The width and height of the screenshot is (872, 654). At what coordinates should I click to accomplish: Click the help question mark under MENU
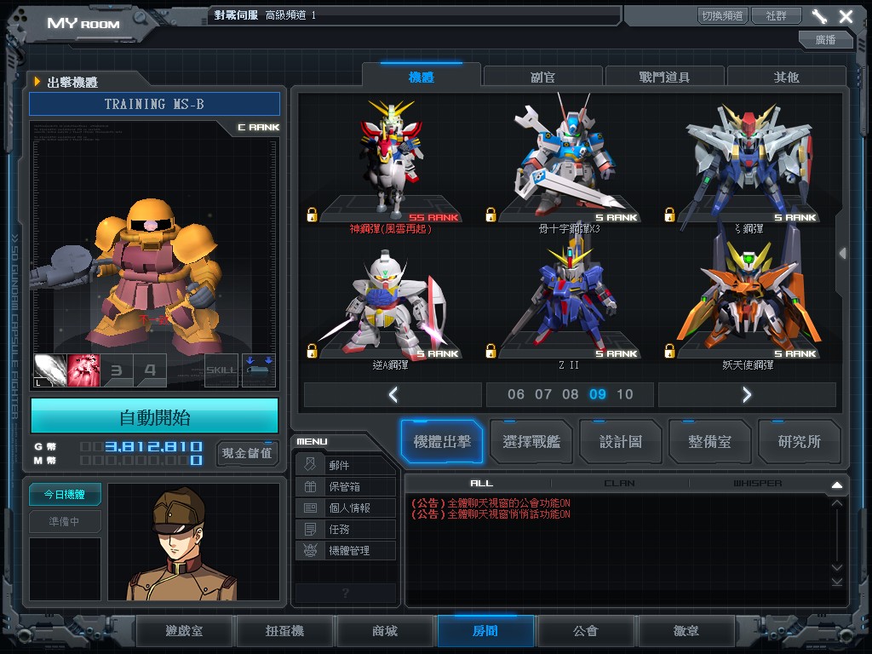pyautogui.click(x=346, y=593)
